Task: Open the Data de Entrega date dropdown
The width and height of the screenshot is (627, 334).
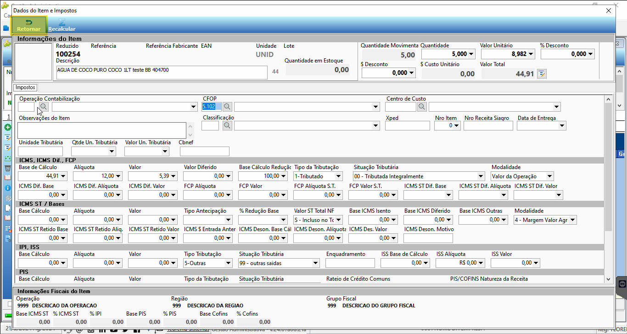Action: [562, 125]
